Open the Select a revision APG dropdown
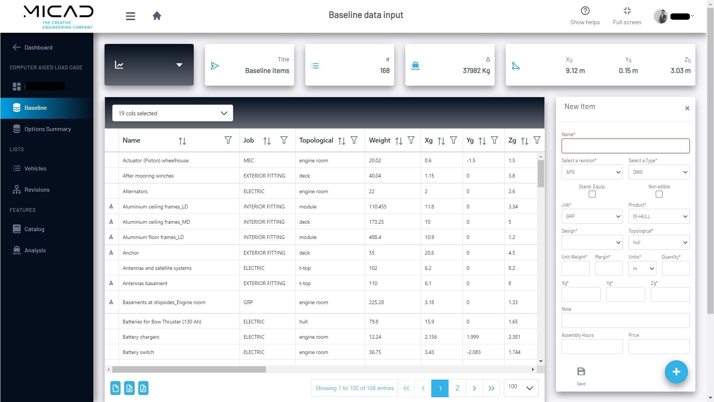This screenshot has width=714, height=402. pos(592,172)
